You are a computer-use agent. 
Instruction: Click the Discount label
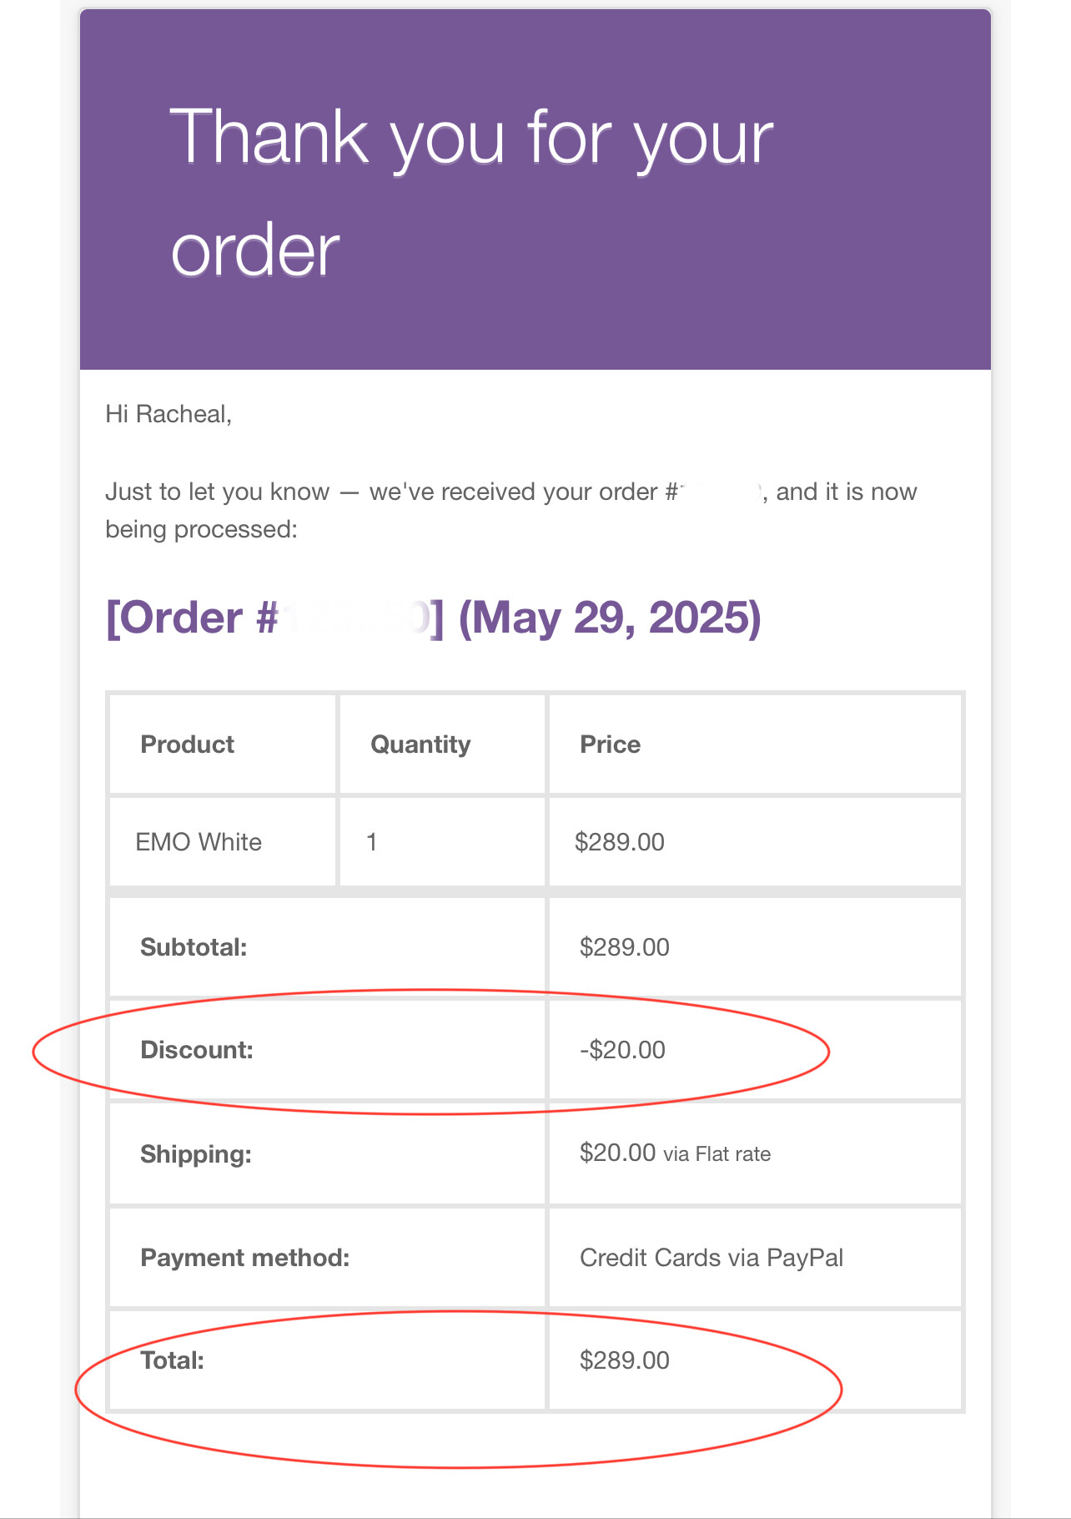(x=197, y=1050)
